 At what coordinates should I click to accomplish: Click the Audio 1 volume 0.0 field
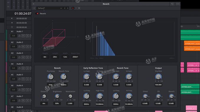point(14,36)
